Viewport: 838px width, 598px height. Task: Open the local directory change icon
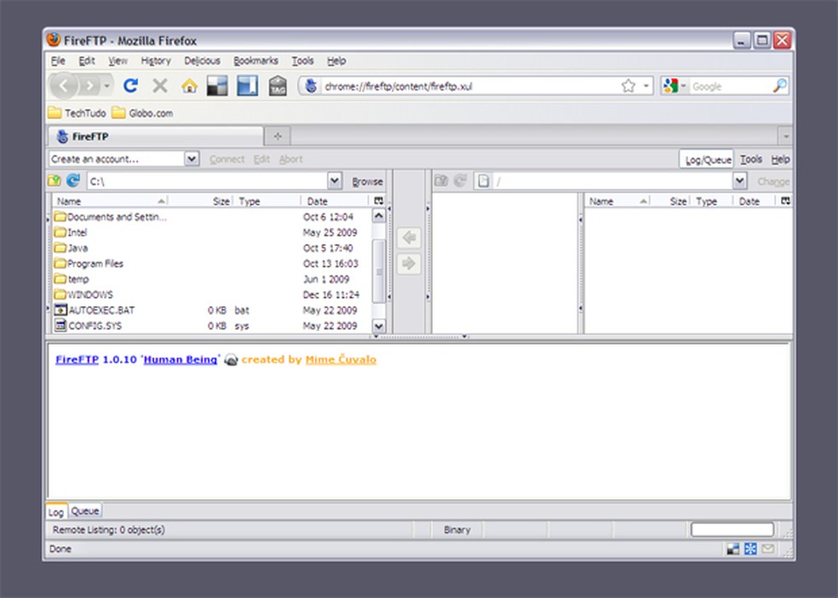click(x=55, y=180)
